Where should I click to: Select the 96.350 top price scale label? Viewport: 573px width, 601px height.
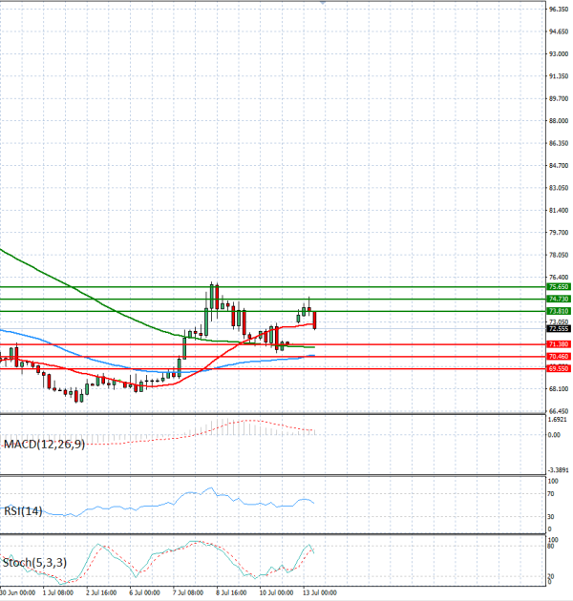[559, 10]
